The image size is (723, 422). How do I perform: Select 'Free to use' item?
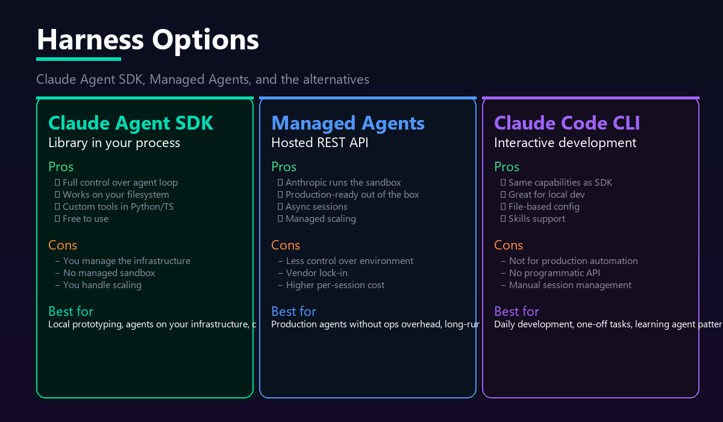click(82, 219)
